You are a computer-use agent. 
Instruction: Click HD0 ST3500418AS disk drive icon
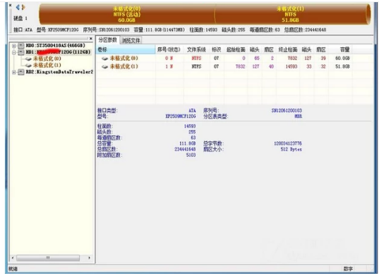[x=21, y=46]
